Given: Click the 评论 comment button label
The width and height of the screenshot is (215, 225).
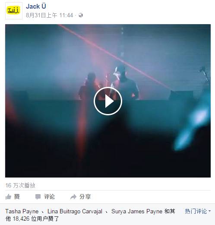Looking at the screenshot, I should pos(49,196).
